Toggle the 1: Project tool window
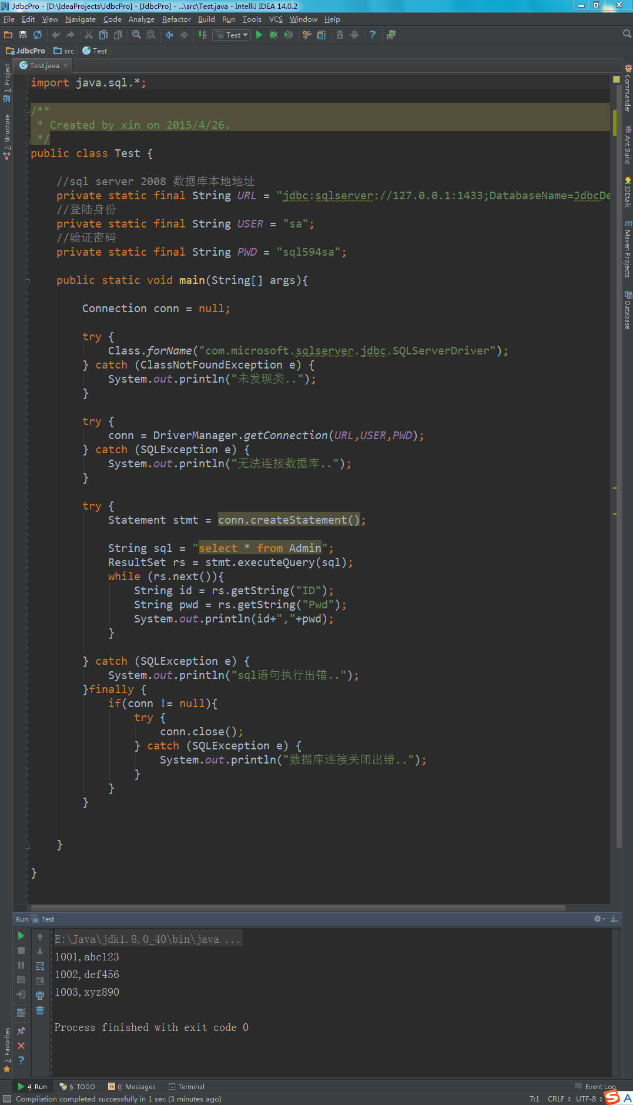Image resolution: width=633 pixels, height=1105 pixels. point(6,82)
